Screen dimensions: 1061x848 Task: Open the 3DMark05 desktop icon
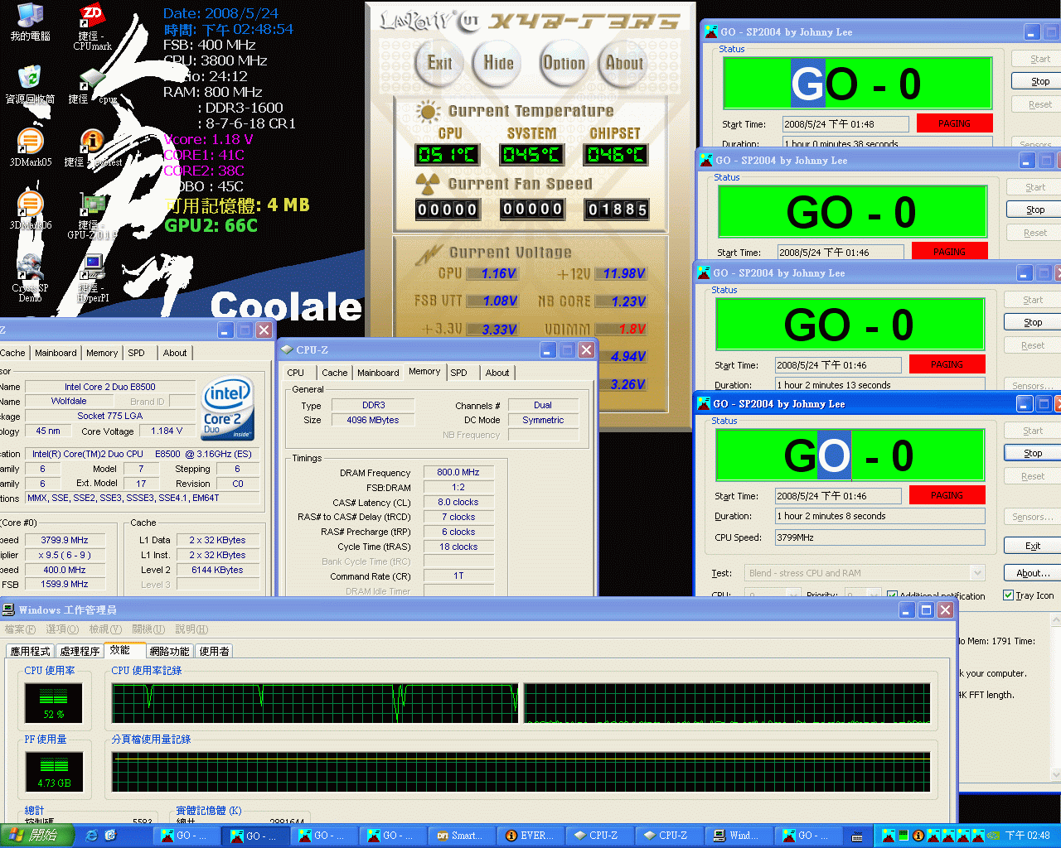coord(30,144)
